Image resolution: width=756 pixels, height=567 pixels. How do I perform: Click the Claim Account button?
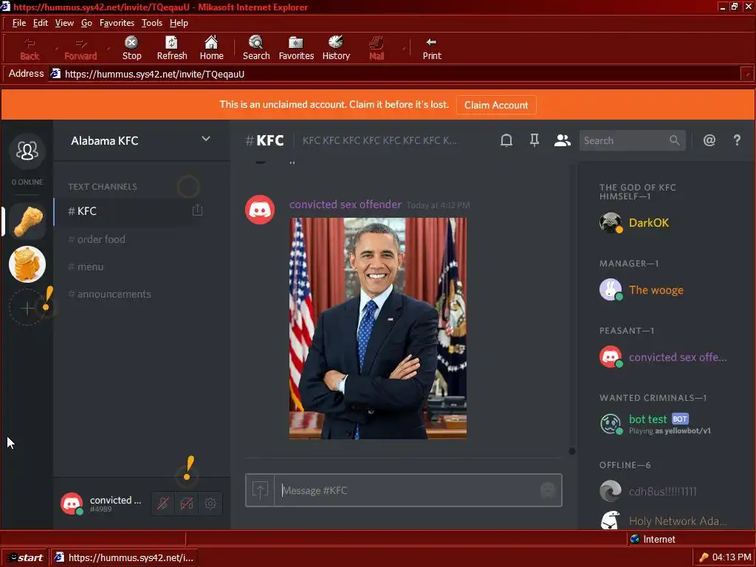(496, 105)
